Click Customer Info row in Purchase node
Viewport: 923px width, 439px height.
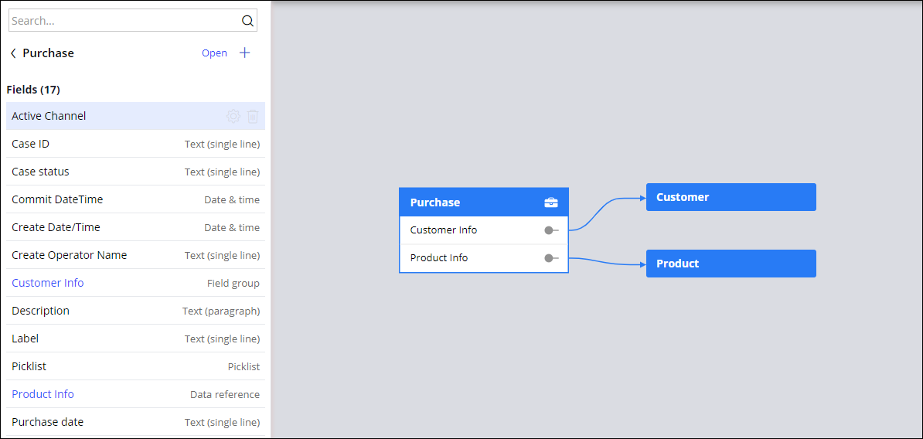click(464, 230)
